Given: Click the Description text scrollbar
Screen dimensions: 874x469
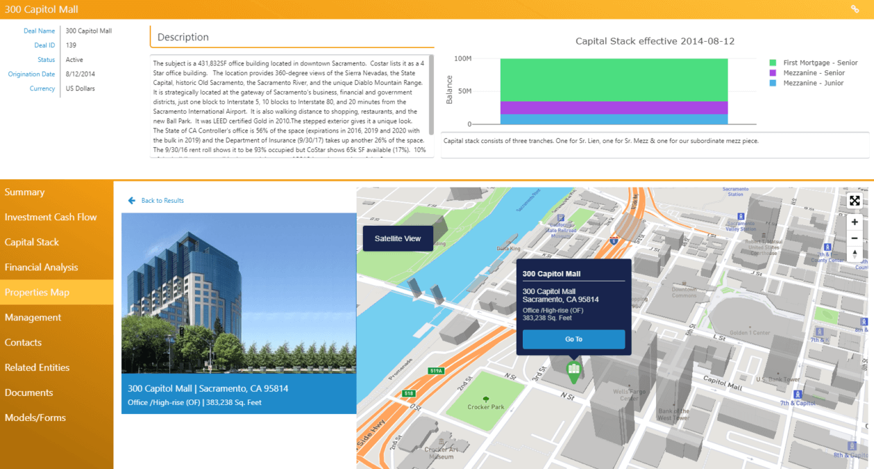Looking at the screenshot, I should [431, 94].
